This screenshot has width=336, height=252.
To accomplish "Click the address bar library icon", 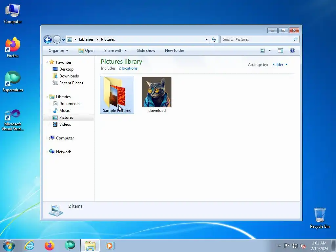I will tap(70, 39).
